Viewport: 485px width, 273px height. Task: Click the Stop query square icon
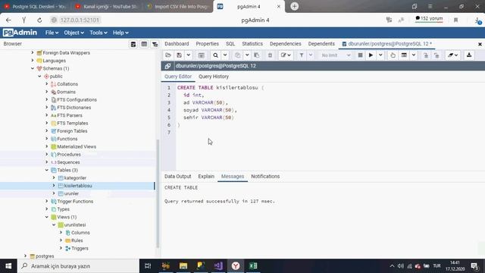tap(360, 55)
